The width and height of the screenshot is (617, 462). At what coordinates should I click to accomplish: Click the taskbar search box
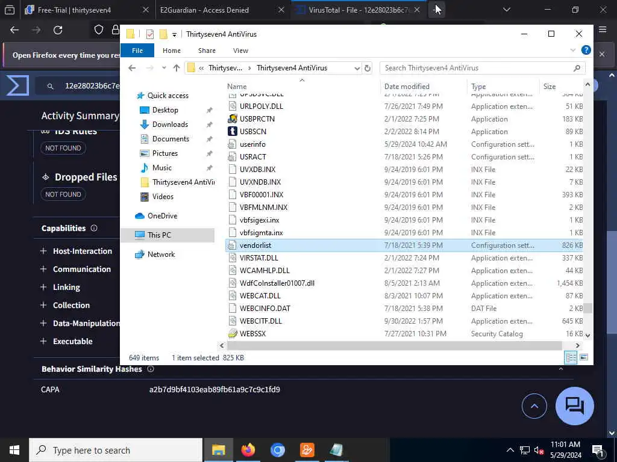[116, 450]
